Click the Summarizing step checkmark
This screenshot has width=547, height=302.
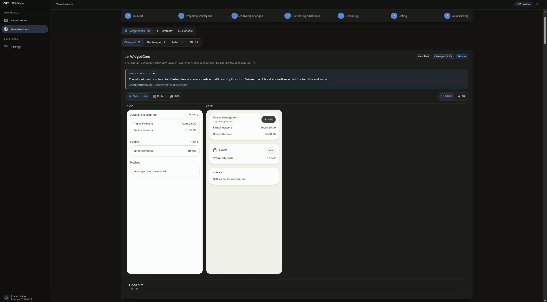tap(447, 16)
